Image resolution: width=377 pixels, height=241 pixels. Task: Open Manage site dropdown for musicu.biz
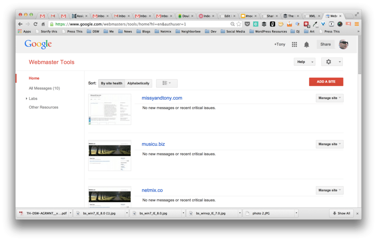point(329,144)
